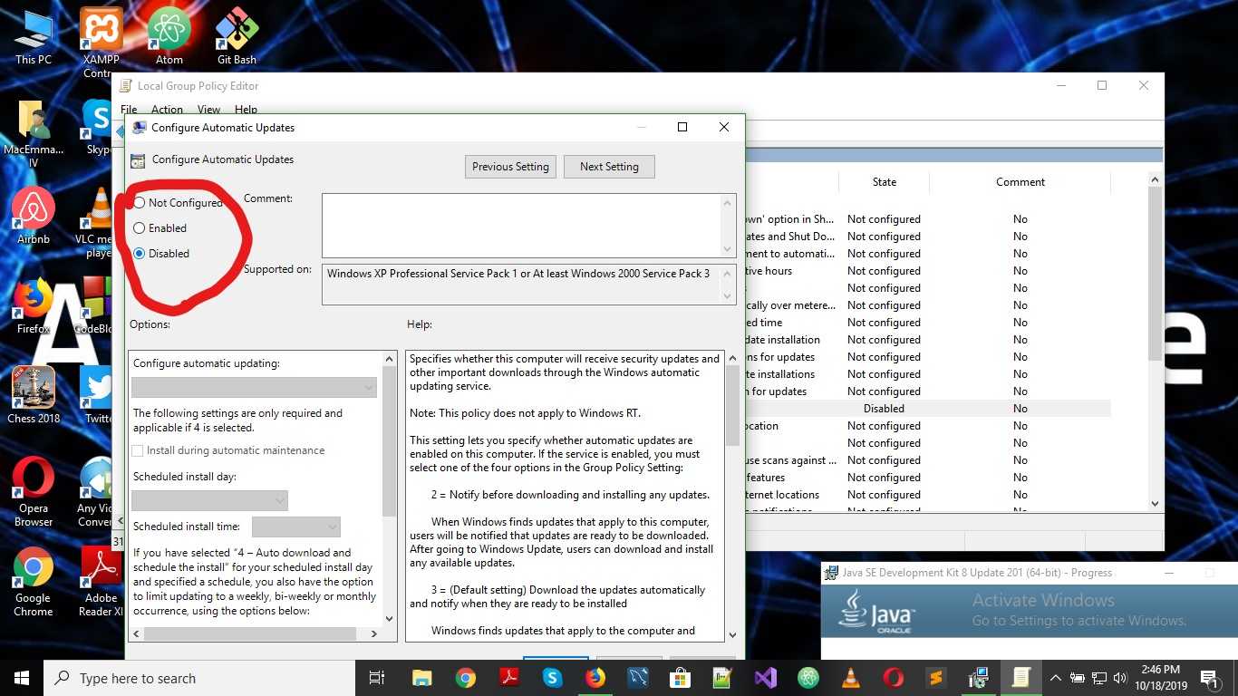
Task: Click the Options panel horizontal scrollbar
Action: (256, 633)
